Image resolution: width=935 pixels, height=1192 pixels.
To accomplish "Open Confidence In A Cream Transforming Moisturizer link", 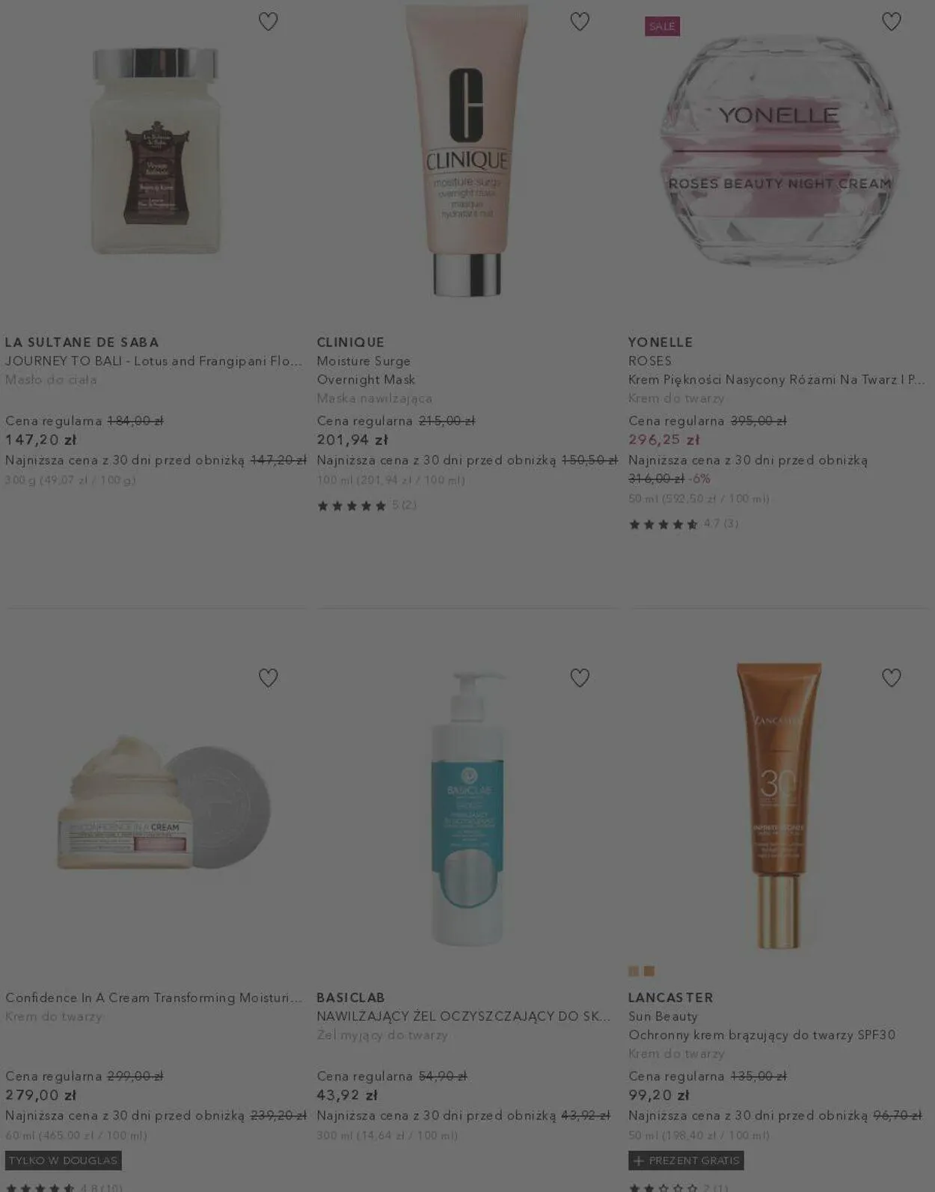I will tap(153, 998).
